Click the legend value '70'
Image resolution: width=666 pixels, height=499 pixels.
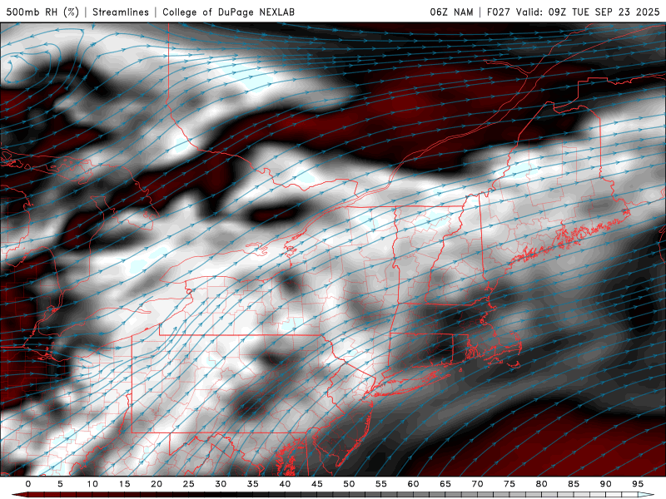click(477, 484)
